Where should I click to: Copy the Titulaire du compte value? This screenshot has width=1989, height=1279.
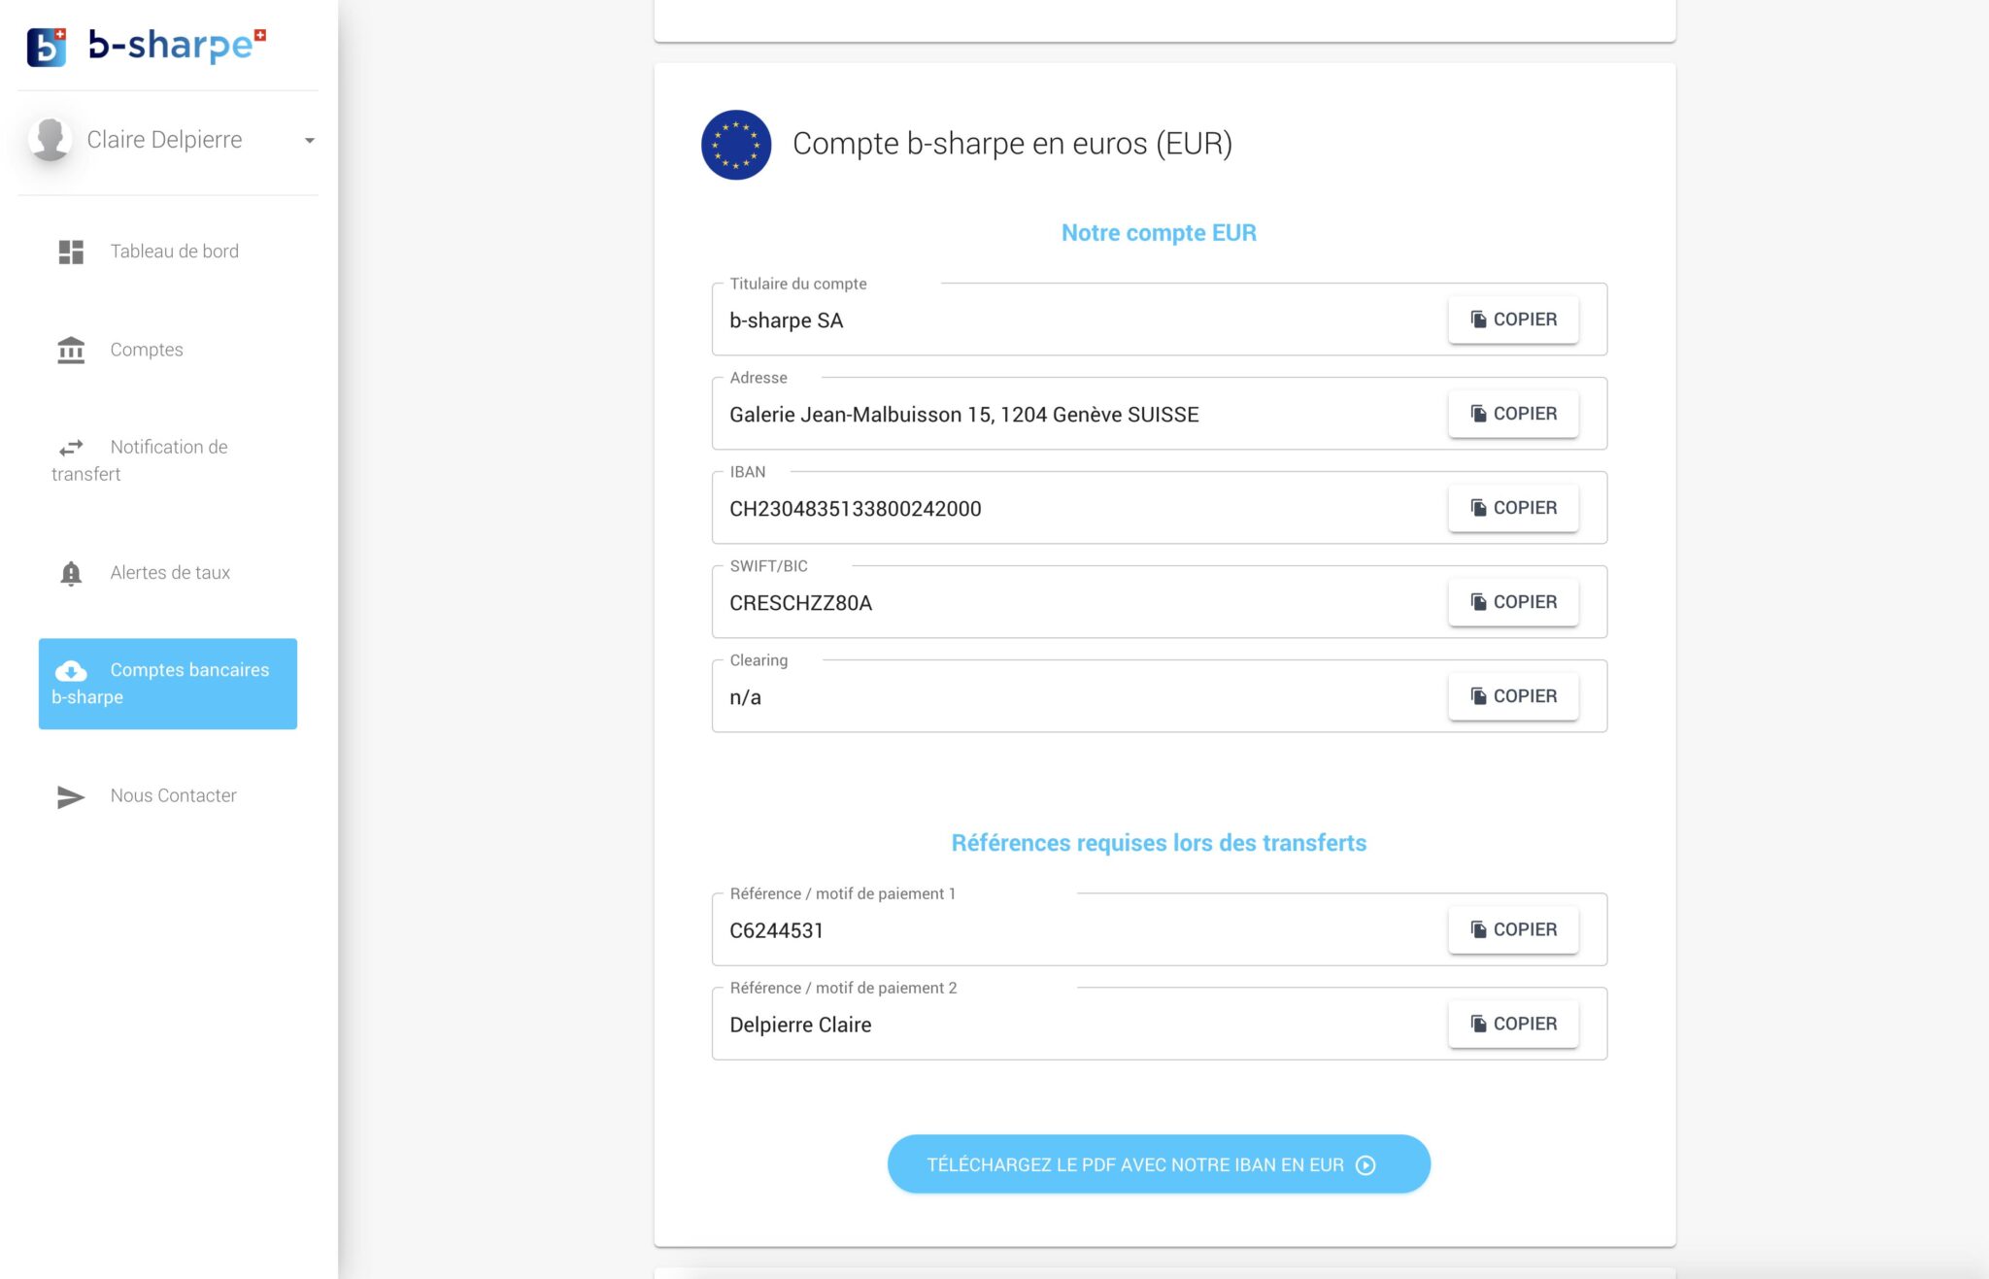pyautogui.click(x=1513, y=320)
